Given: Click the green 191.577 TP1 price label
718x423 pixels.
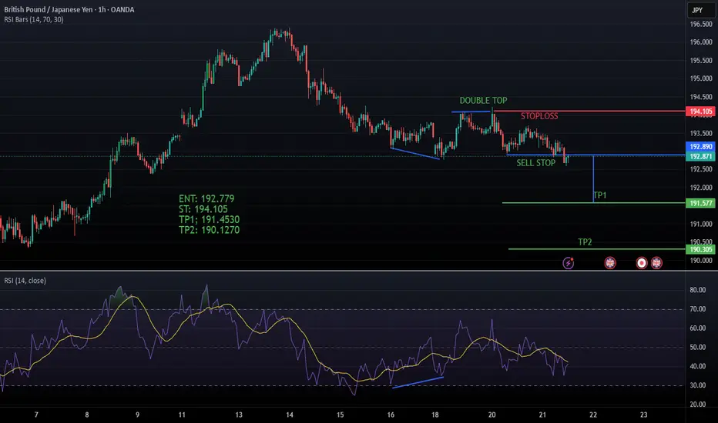Looking at the screenshot, I should point(701,203).
